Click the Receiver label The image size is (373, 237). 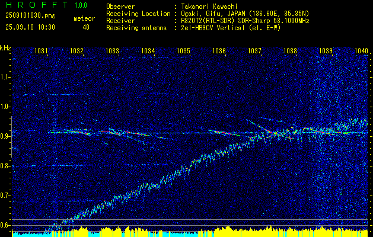coord(120,21)
